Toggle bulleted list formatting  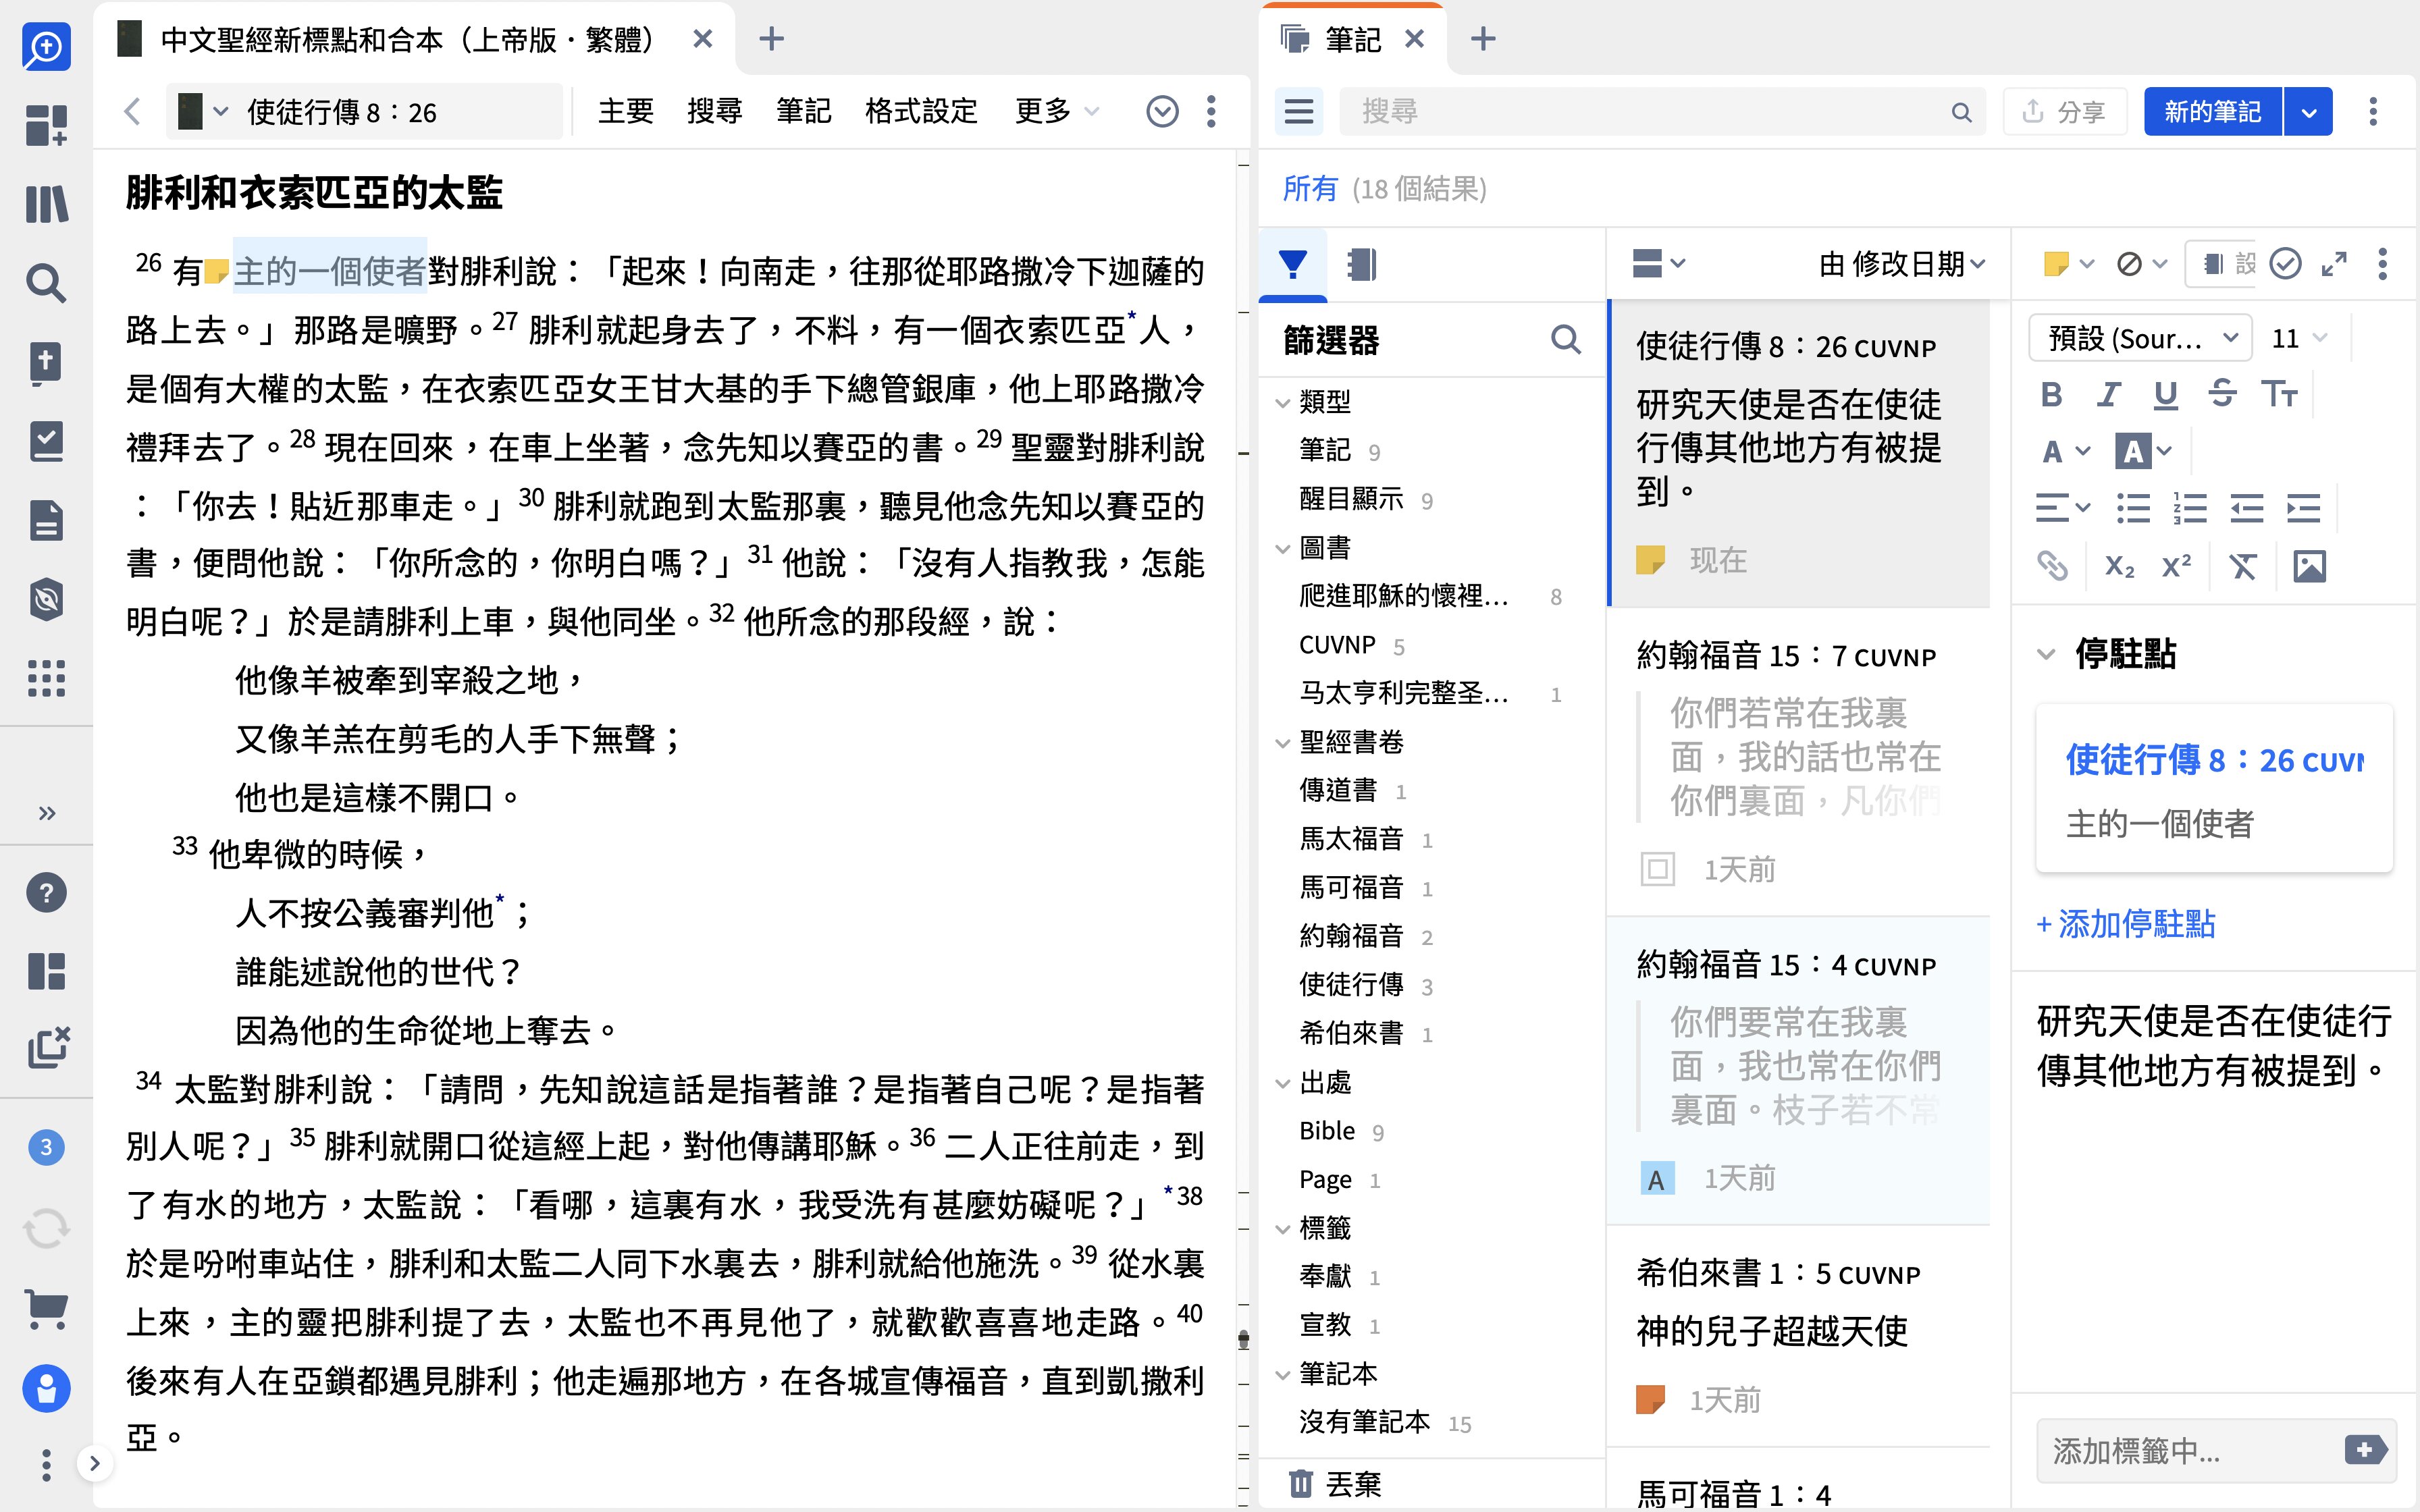click(x=2133, y=508)
